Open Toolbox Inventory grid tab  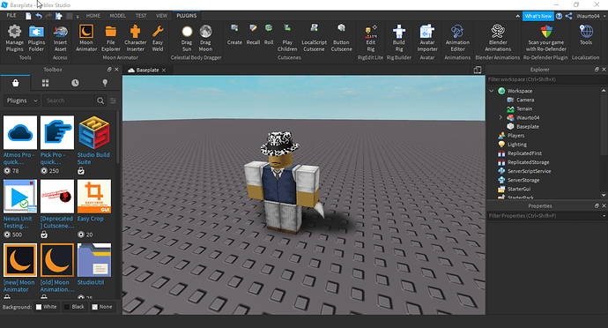pos(45,83)
